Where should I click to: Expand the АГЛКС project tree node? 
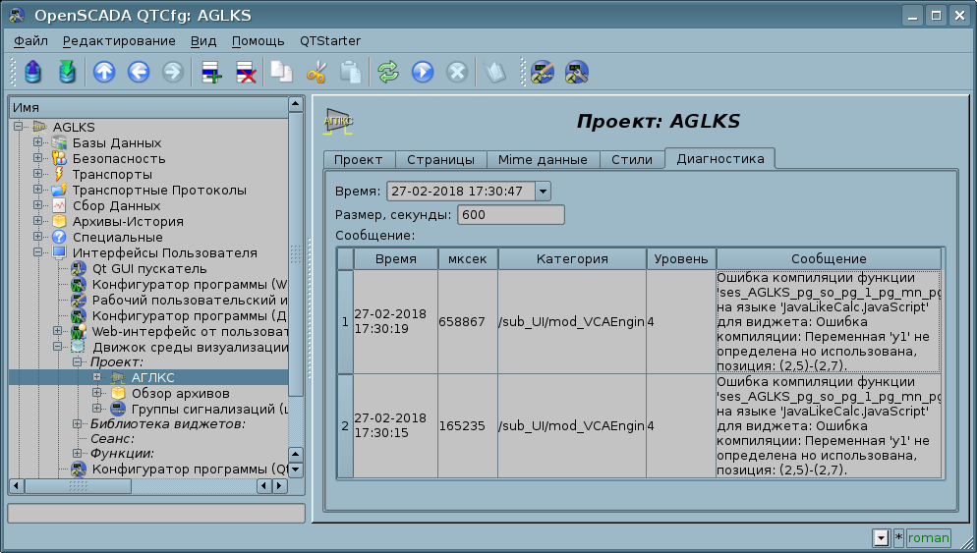[x=97, y=377]
